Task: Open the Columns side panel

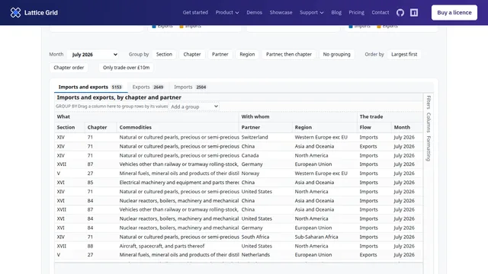Action: (429, 123)
